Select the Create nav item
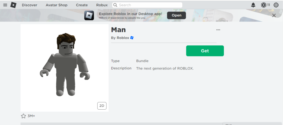 point(82,5)
